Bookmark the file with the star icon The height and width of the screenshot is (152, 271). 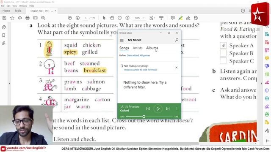(x=12, y=18)
